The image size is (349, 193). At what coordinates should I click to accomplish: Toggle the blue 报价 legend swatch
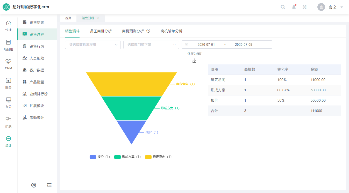pos(93,157)
